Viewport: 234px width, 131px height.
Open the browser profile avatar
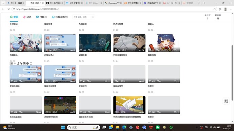click(225, 9)
